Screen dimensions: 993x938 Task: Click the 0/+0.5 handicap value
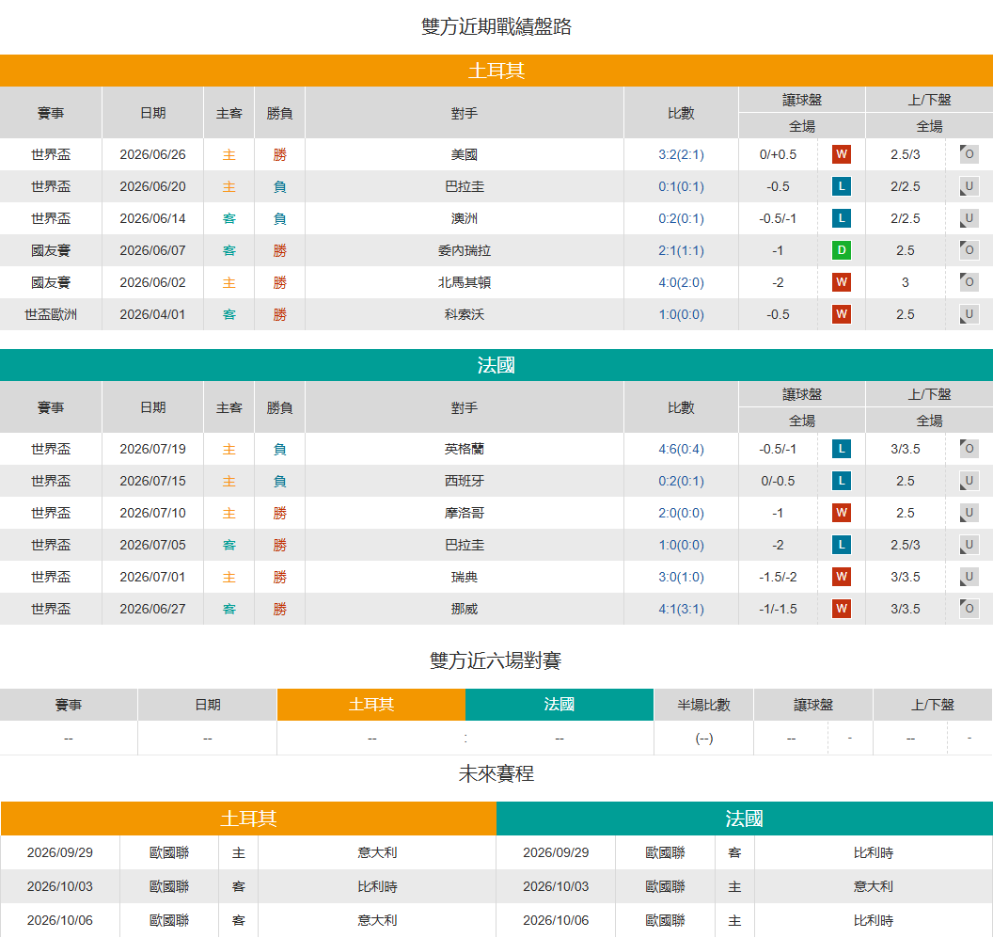coord(778,154)
